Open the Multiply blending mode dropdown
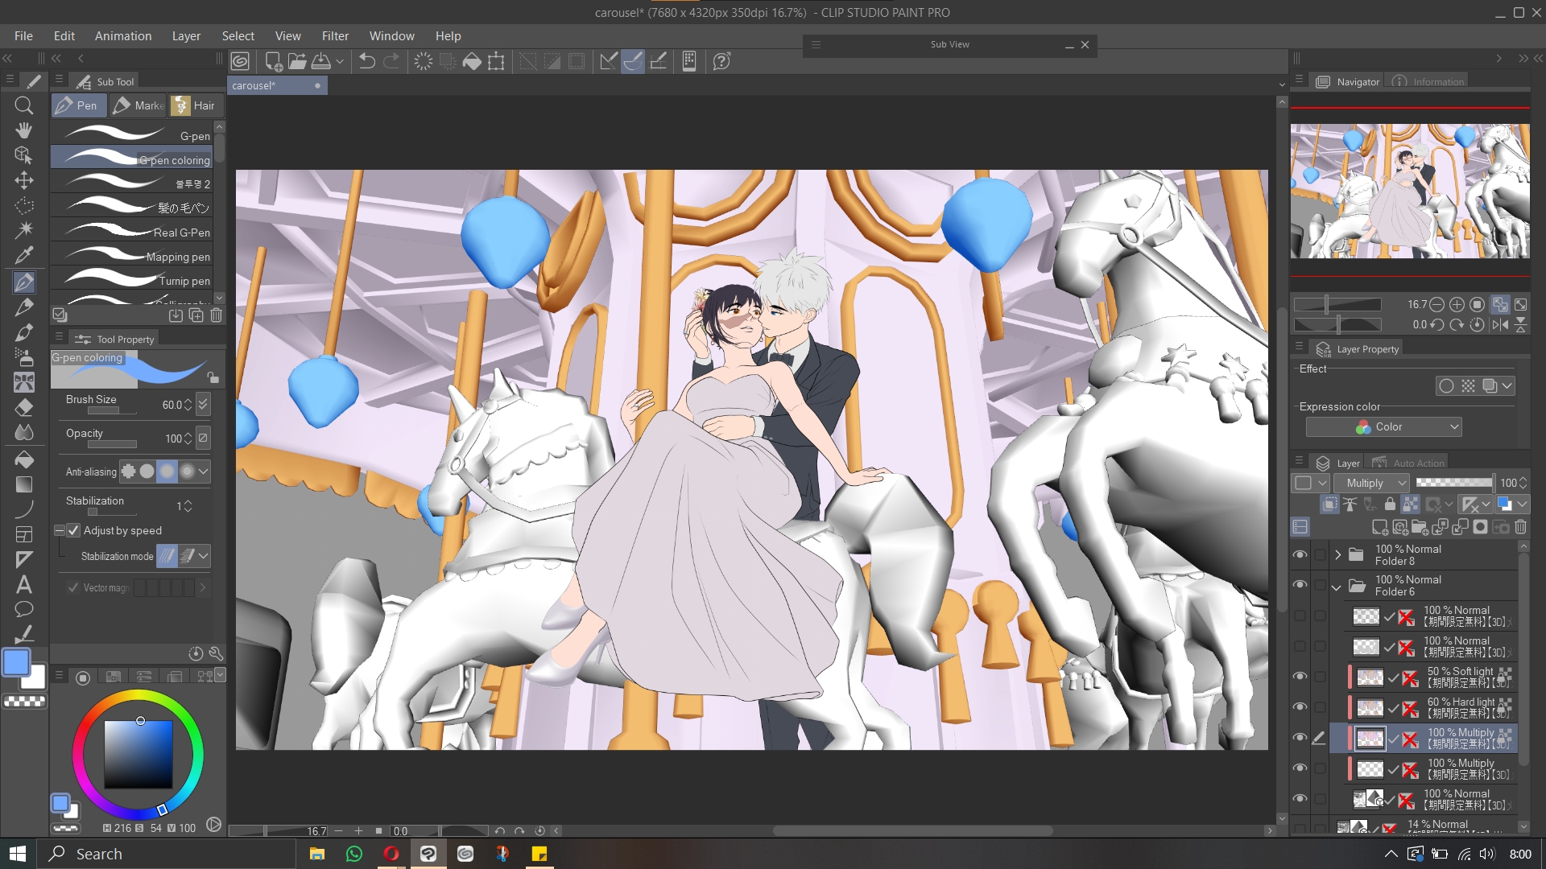The width and height of the screenshot is (1546, 869). point(1371,483)
